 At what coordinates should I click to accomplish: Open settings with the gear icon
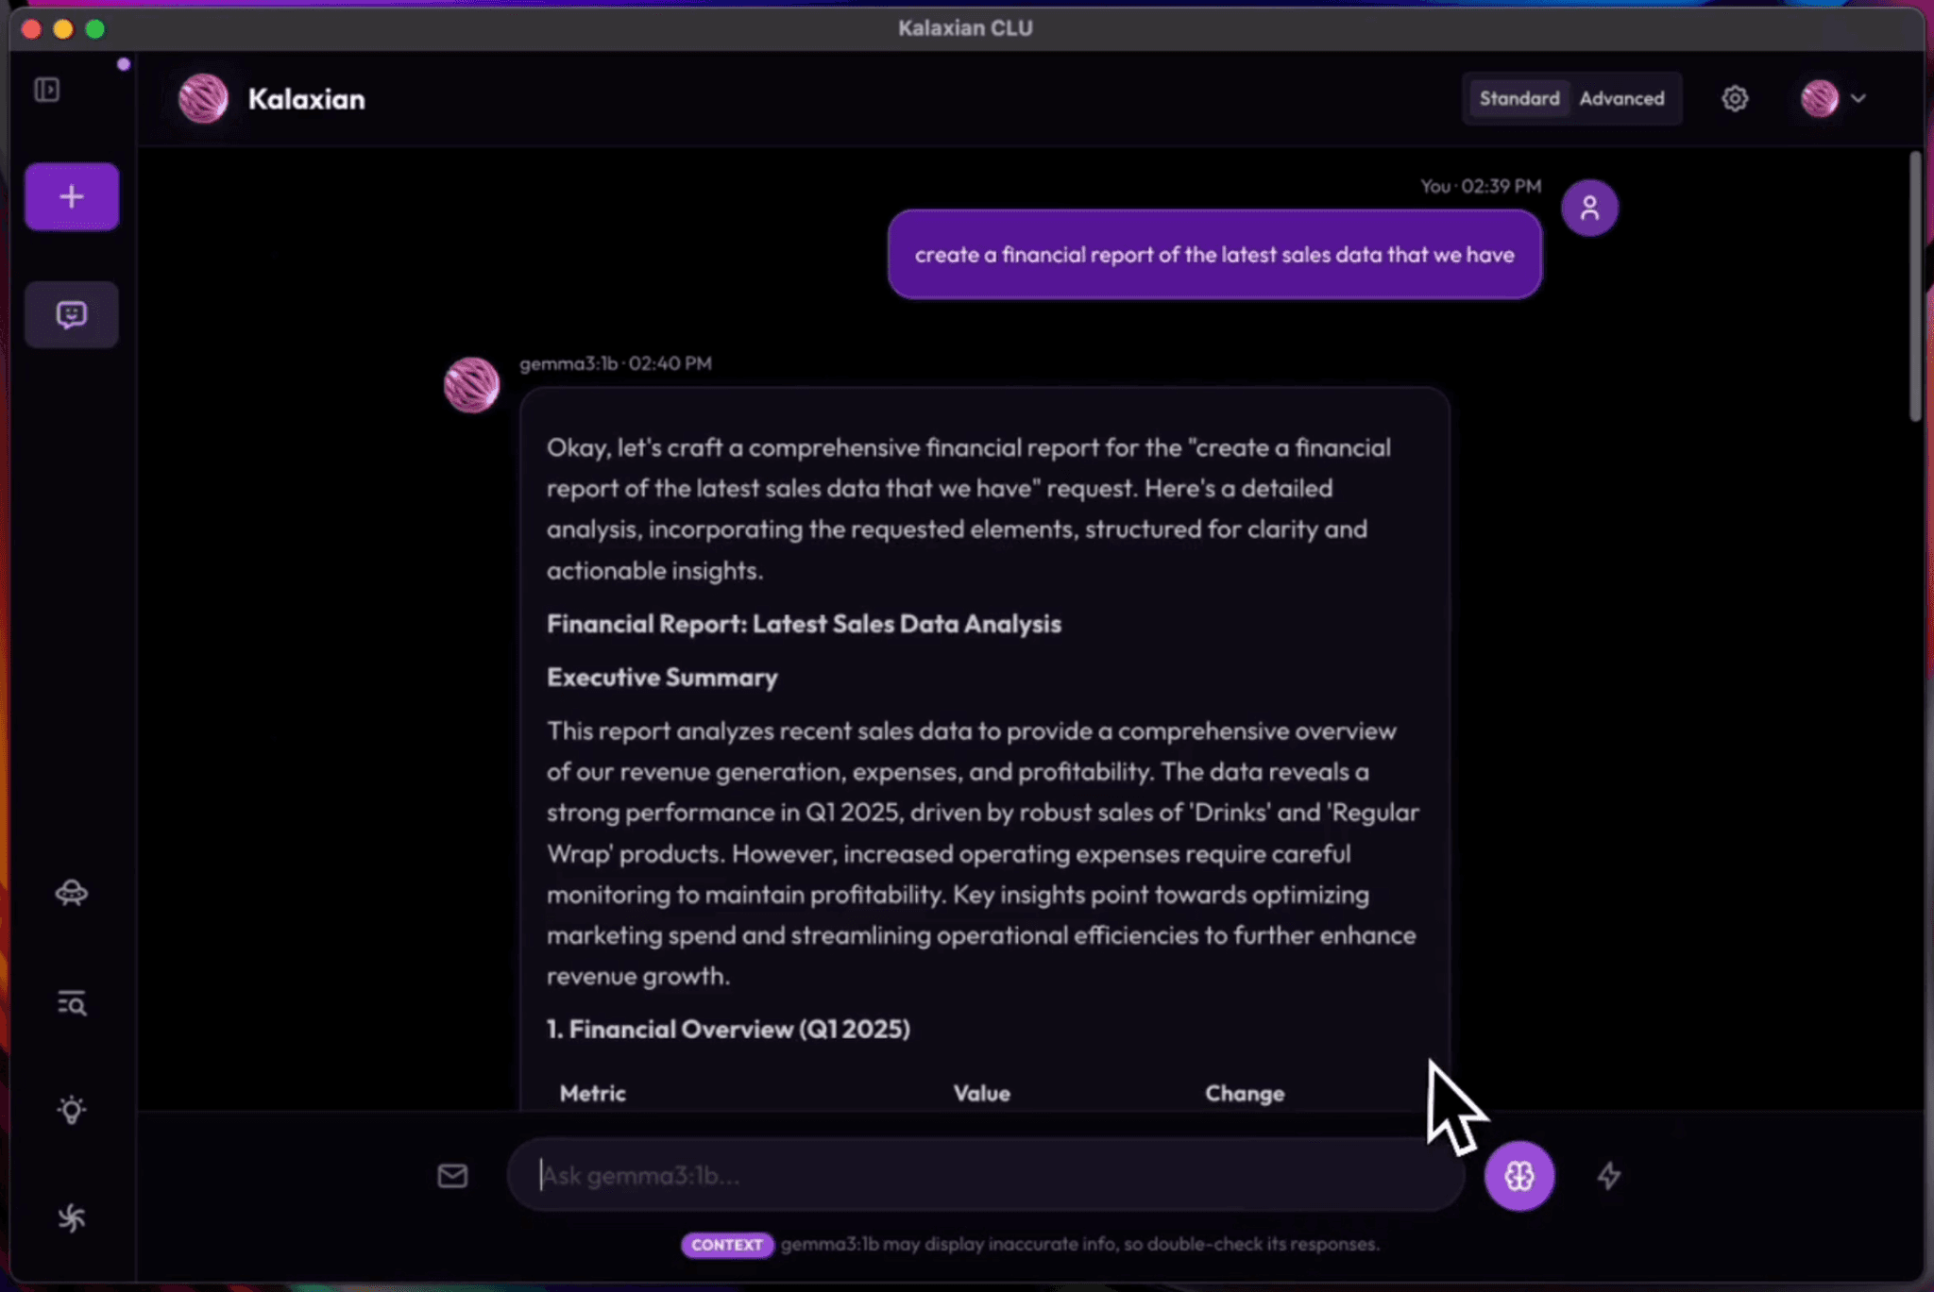[1734, 98]
